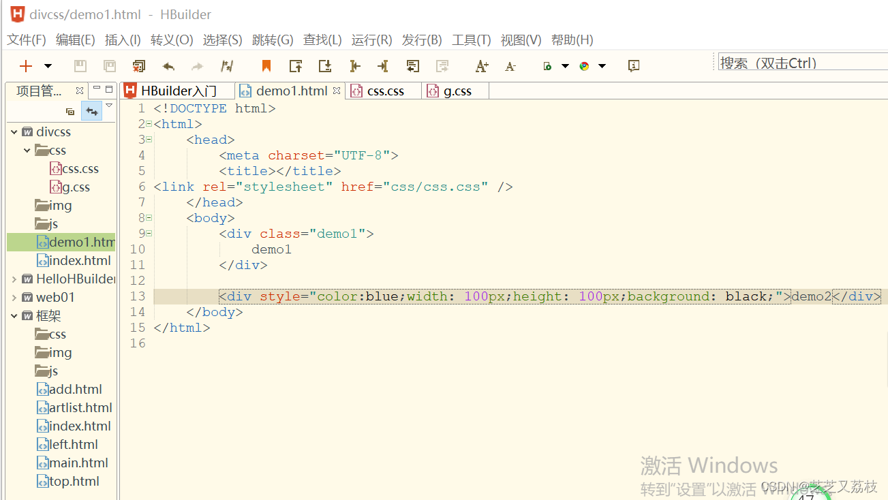The height and width of the screenshot is (500, 888).
Task: Click the orange bookmark toolbar icon
Action: pos(266,66)
